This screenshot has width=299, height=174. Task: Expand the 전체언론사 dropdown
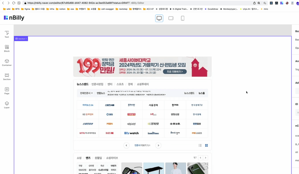86,93
